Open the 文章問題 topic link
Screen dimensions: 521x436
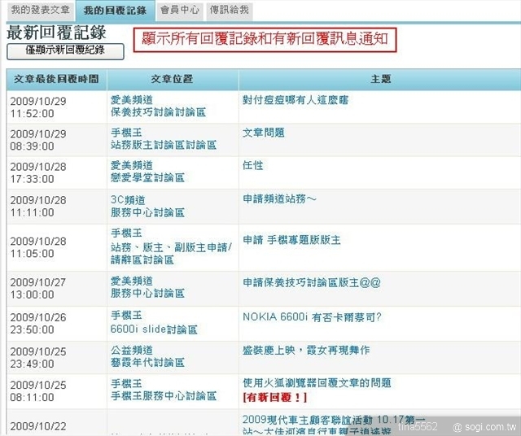(x=263, y=133)
